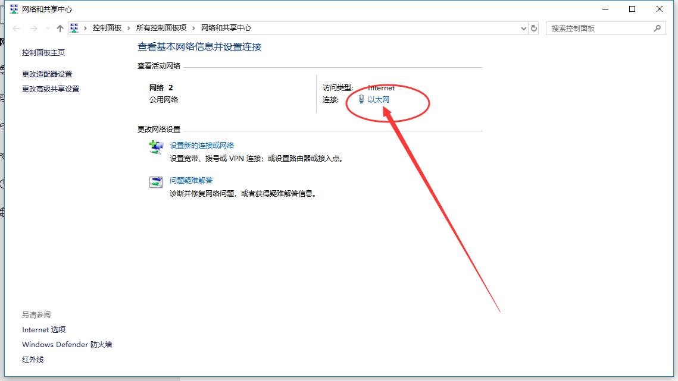Navigate to 控制面板 breadcrumb item
Viewport: 678px width, 381px height.
pyautogui.click(x=107, y=28)
